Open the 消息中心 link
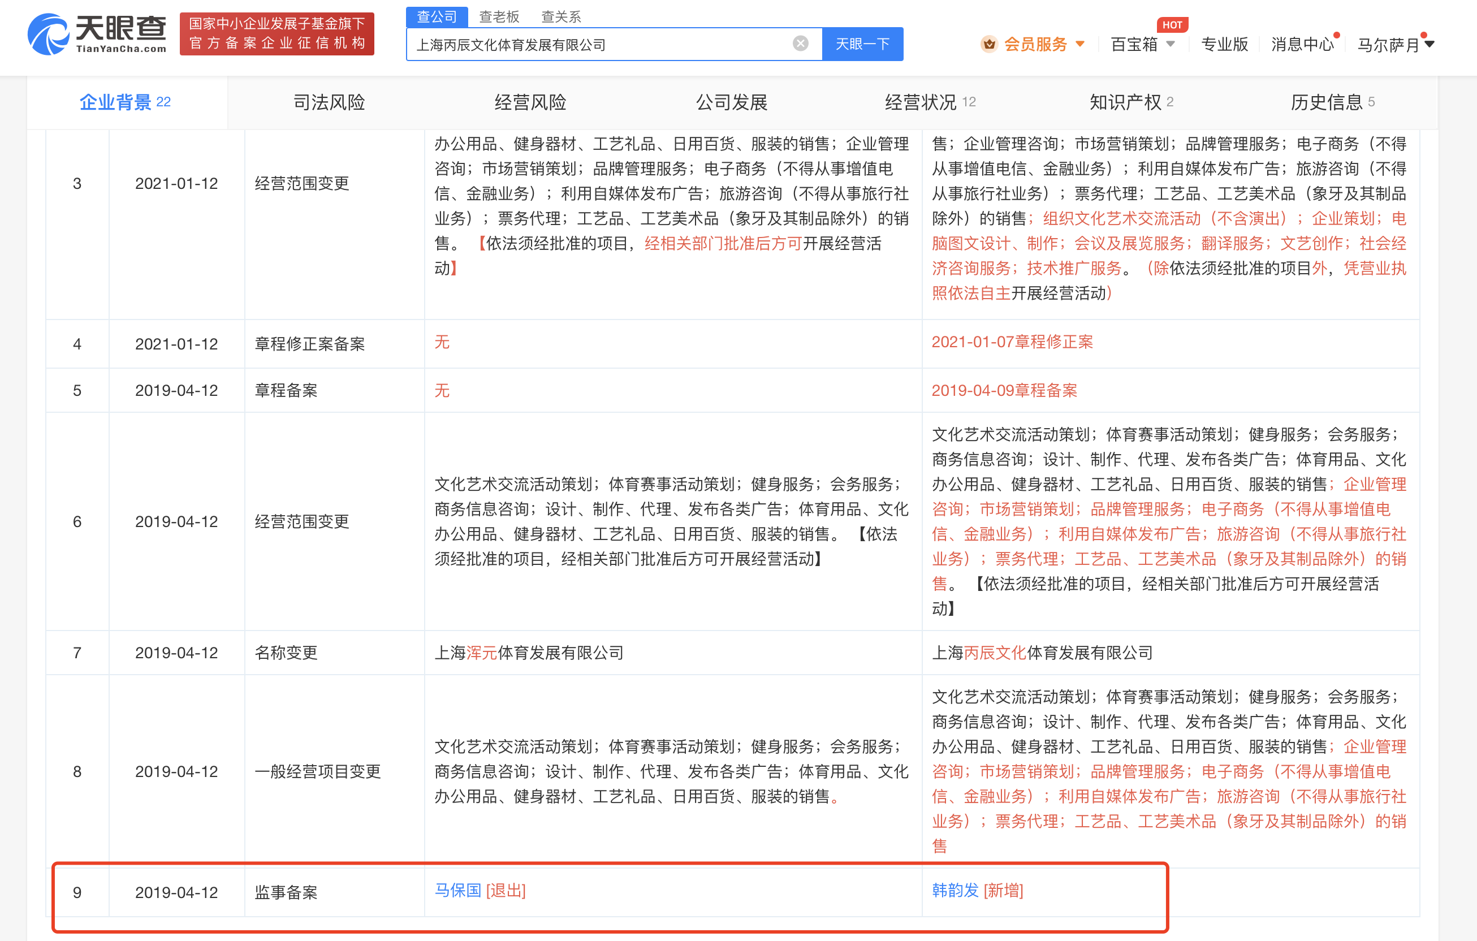 [x=1302, y=44]
